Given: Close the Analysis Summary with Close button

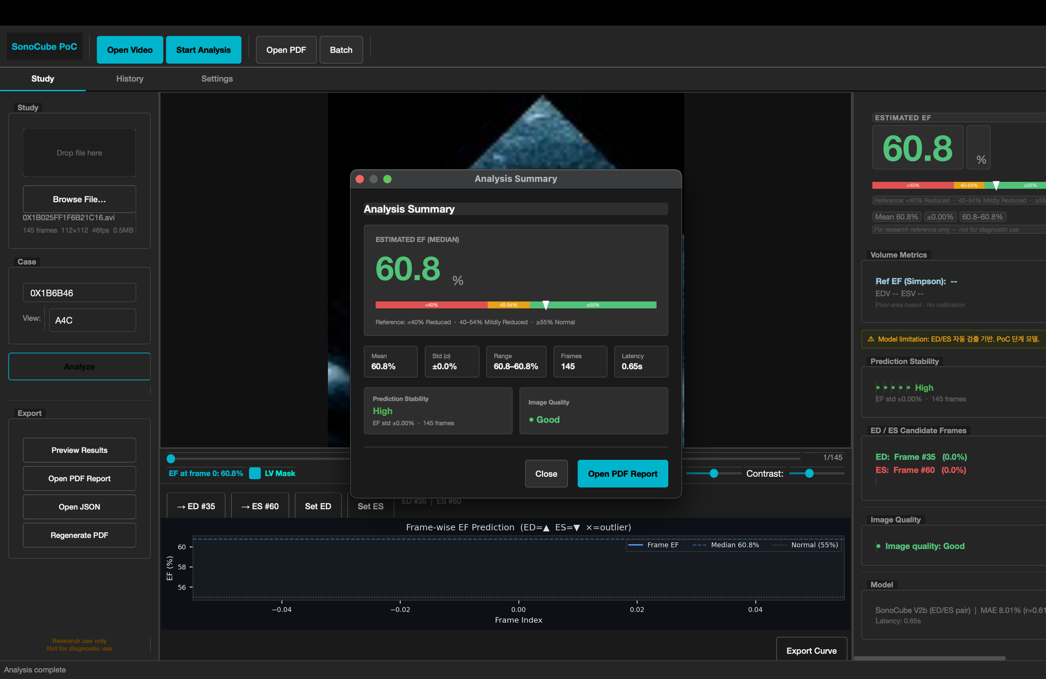Looking at the screenshot, I should click(x=546, y=473).
